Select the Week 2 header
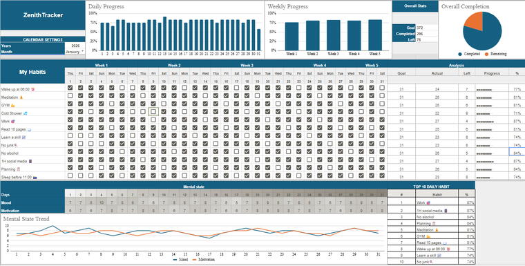Screen dimensions: 525x266 pos(174,66)
